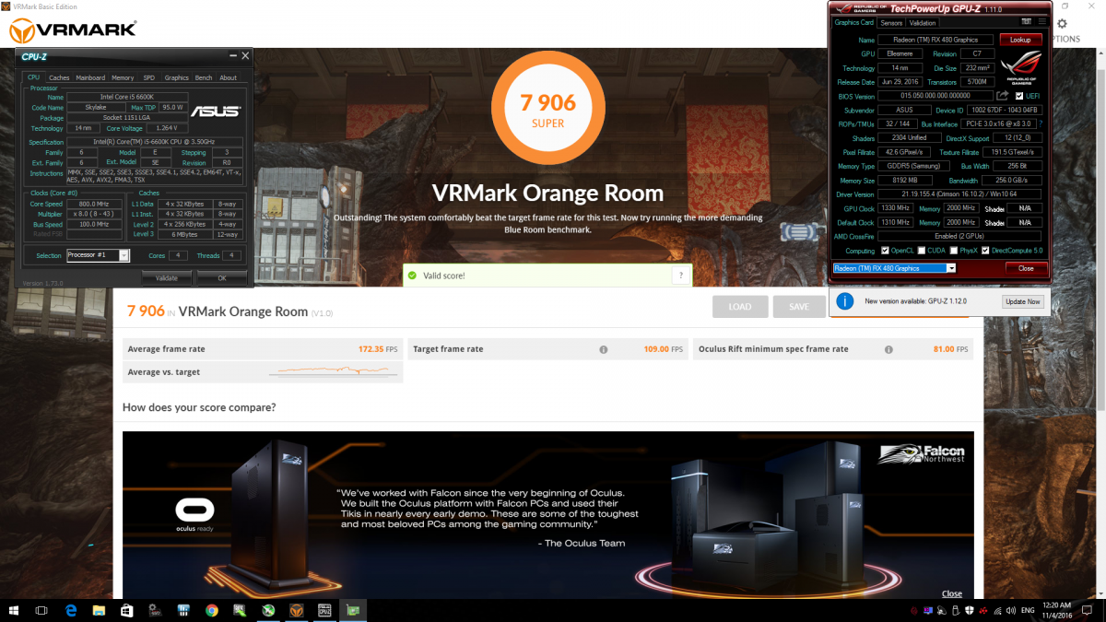Open the Graphics tab in CPU-Z
This screenshot has width=1106, height=622.
coord(177,78)
